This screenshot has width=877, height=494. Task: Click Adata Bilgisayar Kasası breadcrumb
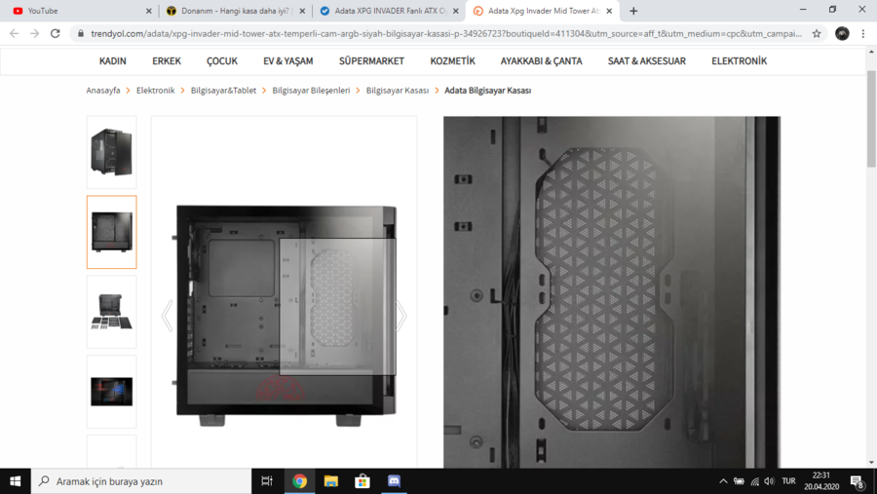(x=488, y=90)
